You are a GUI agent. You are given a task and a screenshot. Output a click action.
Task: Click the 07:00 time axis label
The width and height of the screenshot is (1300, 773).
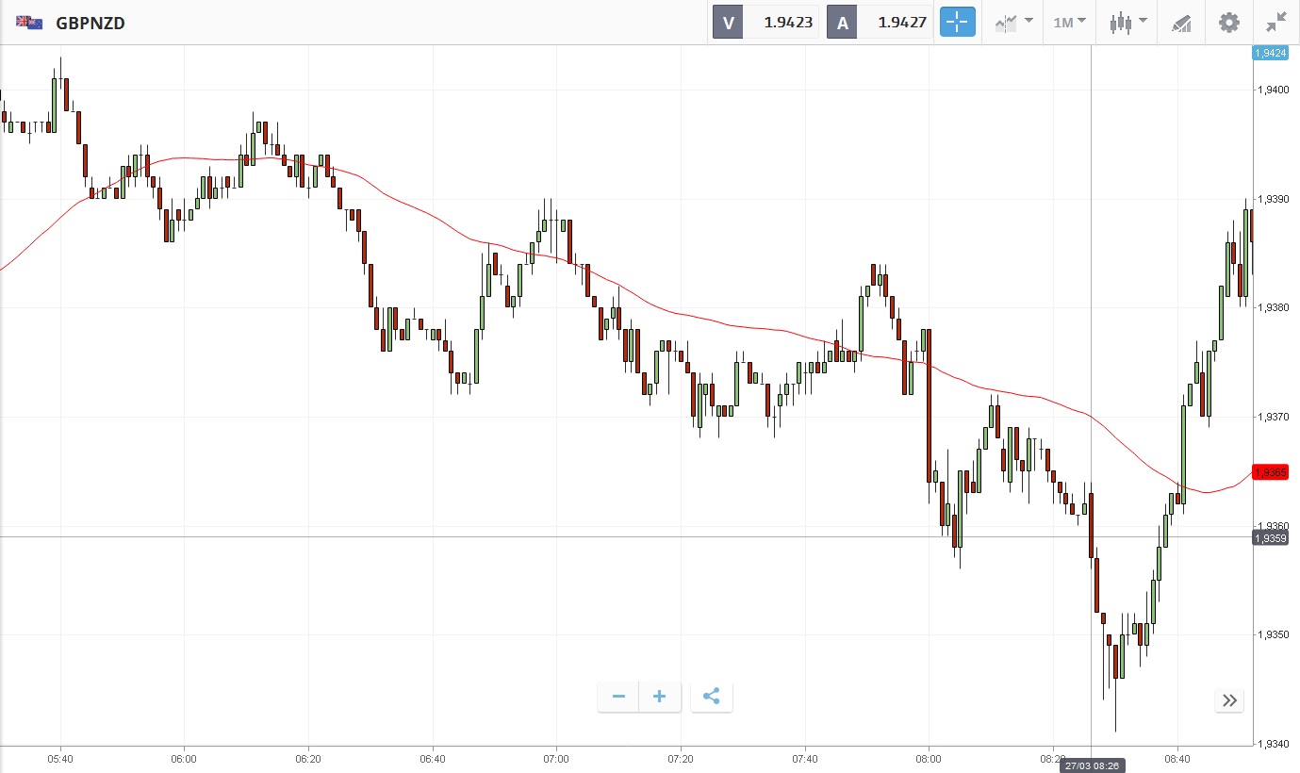pos(556,758)
